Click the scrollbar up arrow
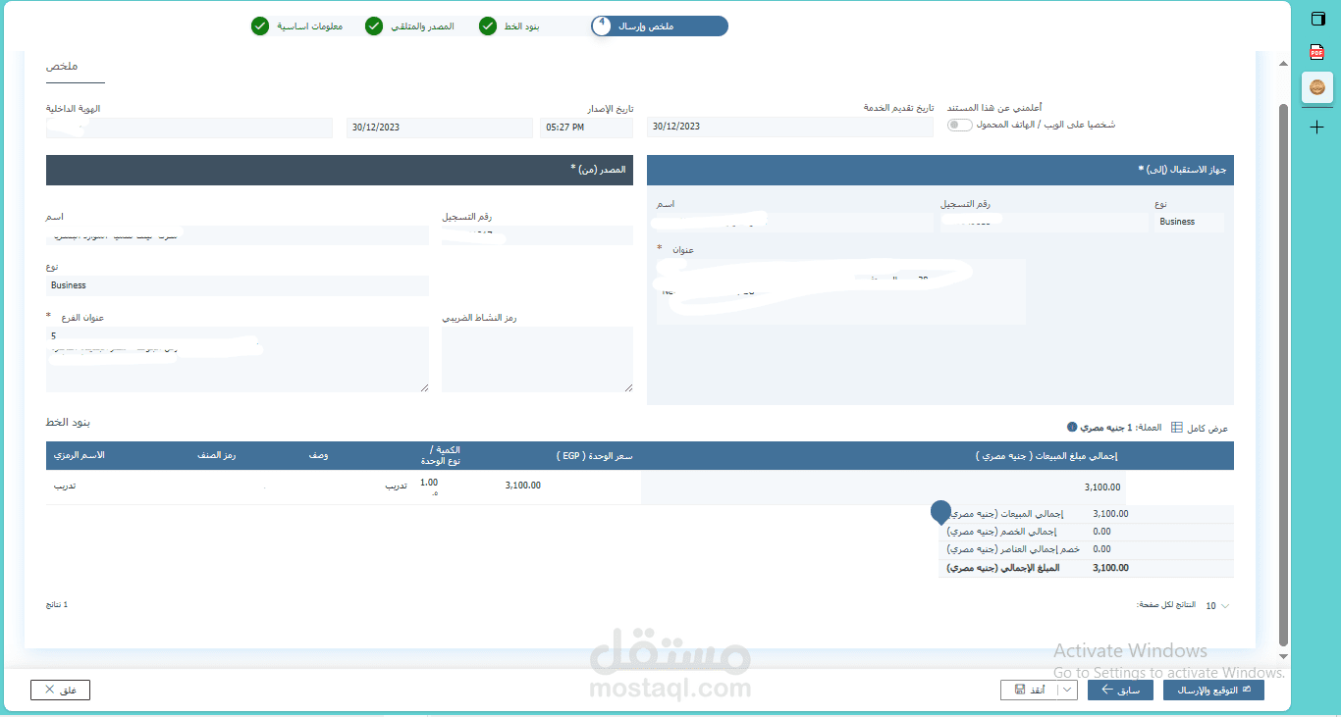The width and height of the screenshot is (1341, 717). 1284,65
